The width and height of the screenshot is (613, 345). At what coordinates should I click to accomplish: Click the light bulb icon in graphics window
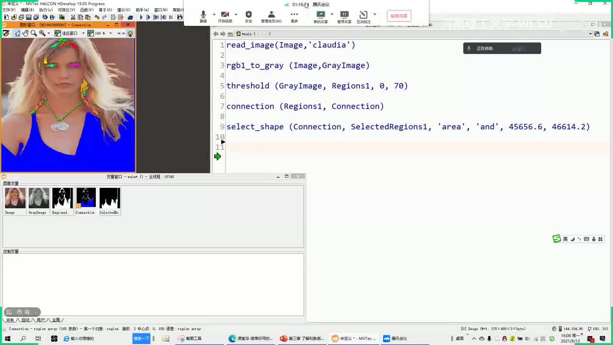point(130,33)
